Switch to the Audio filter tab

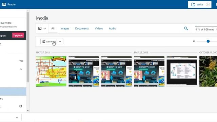point(112,28)
